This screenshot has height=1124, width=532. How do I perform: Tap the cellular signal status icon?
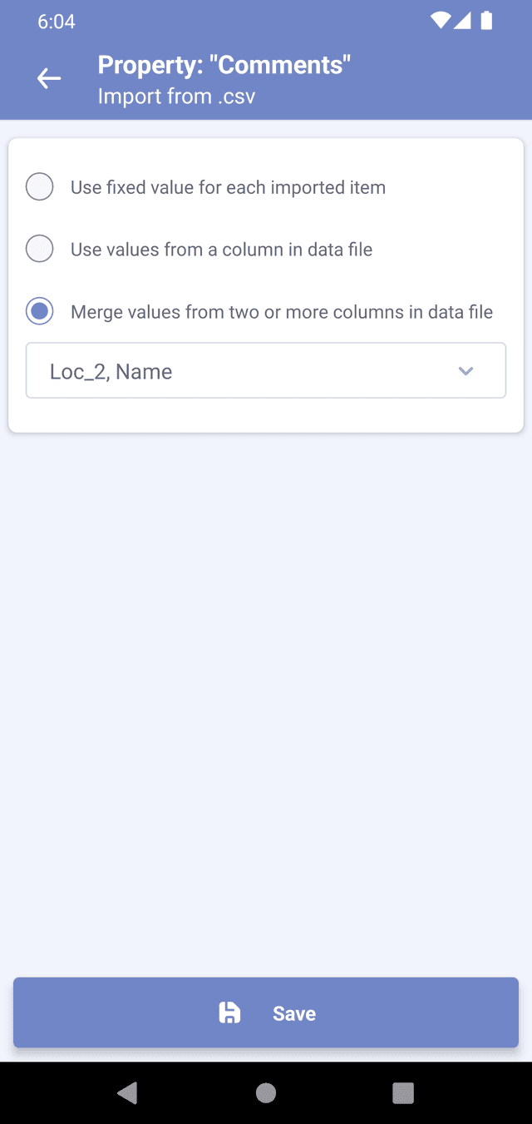(x=463, y=22)
